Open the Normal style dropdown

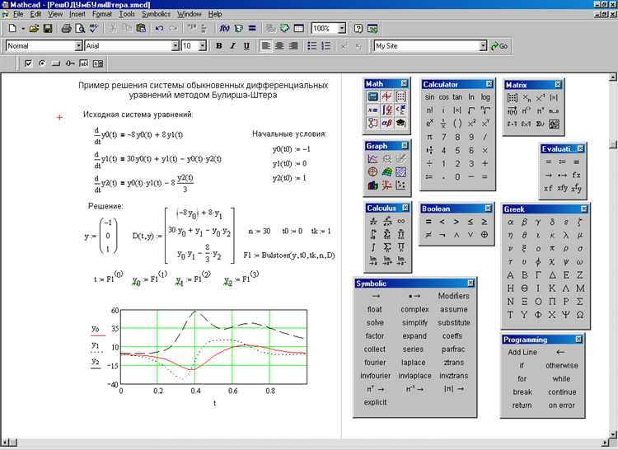coord(78,46)
